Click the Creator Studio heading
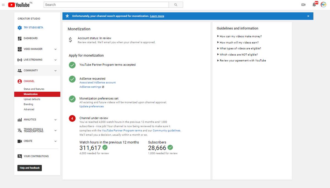Image resolution: width=330 pixels, height=188 pixels. 29,19
